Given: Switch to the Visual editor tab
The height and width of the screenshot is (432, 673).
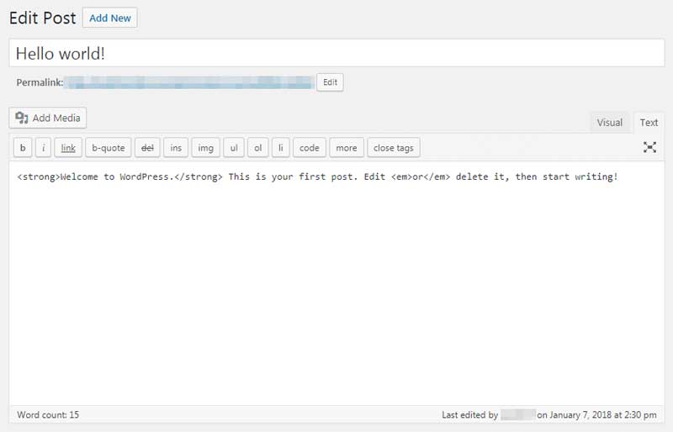Looking at the screenshot, I should 609,123.
